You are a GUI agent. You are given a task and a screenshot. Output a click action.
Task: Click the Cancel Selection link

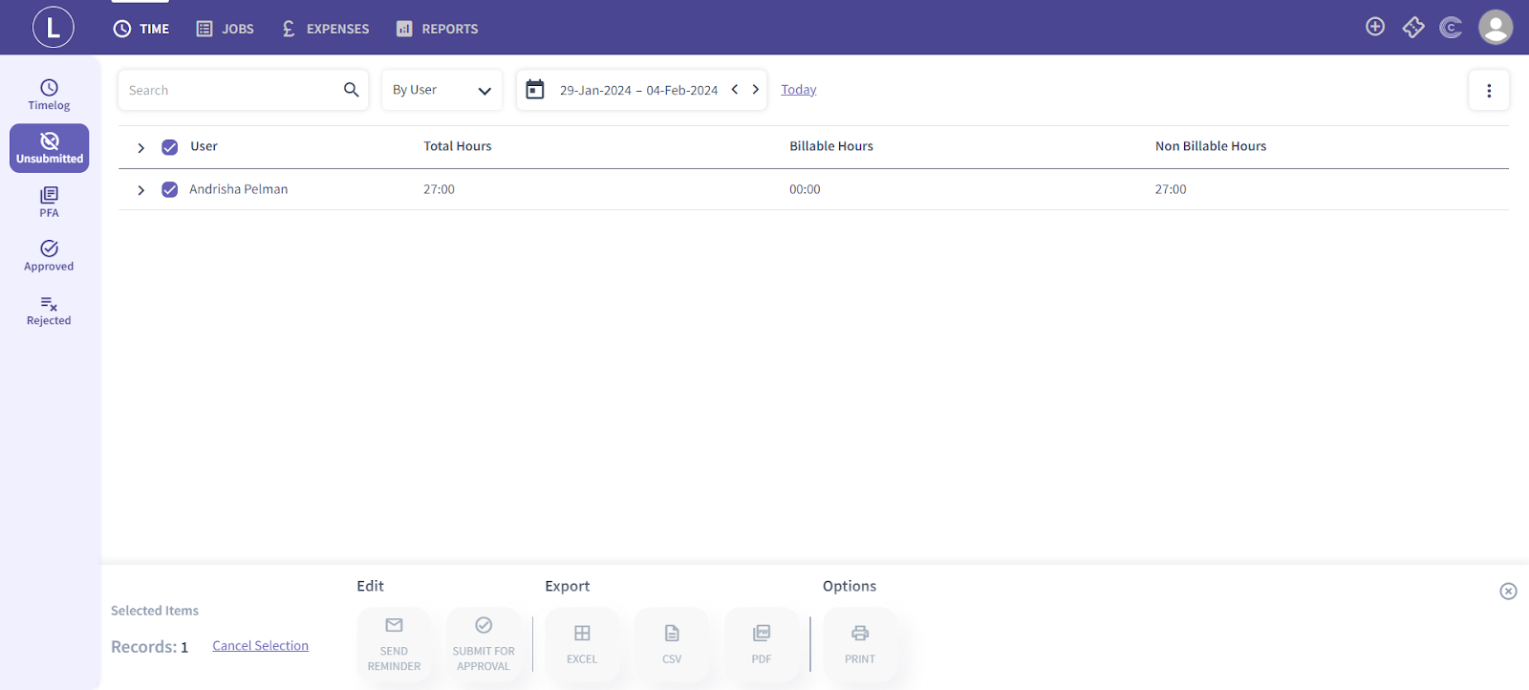(x=260, y=645)
